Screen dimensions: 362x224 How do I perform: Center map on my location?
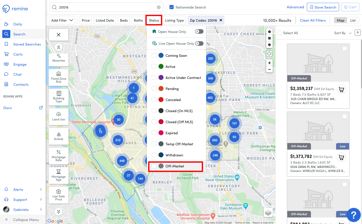(x=269, y=54)
